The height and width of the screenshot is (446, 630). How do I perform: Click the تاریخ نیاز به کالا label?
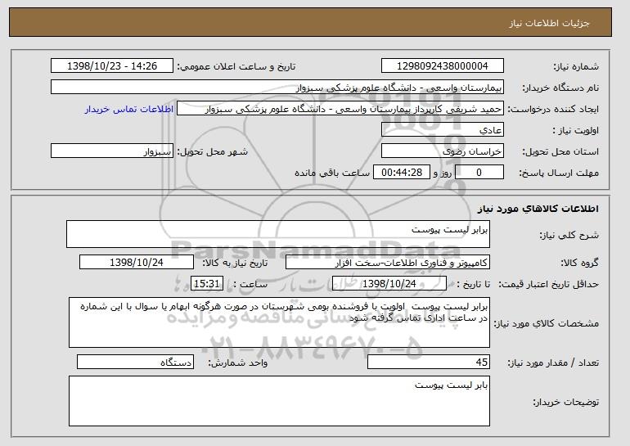[235, 263]
